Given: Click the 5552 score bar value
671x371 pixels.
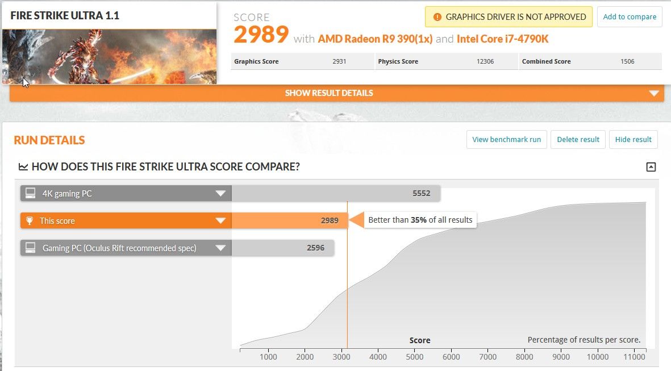Looking at the screenshot, I should click(422, 193).
